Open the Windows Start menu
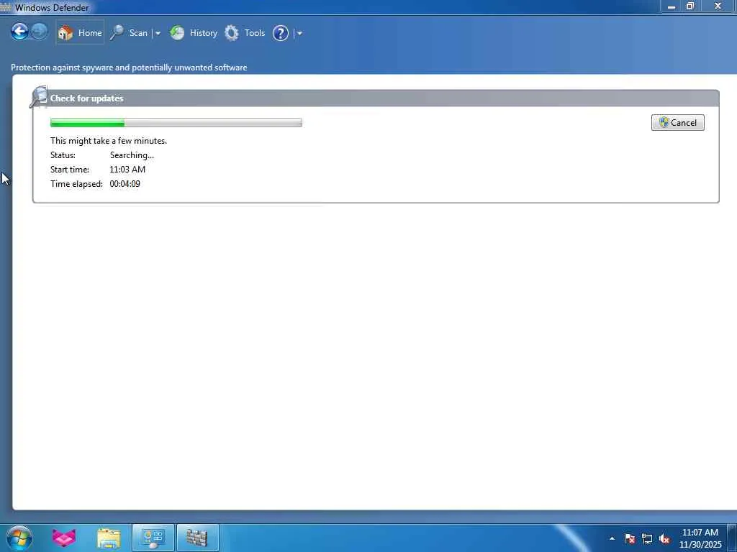Image resolution: width=737 pixels, height=552 pixels. click(x=19, y=538)
